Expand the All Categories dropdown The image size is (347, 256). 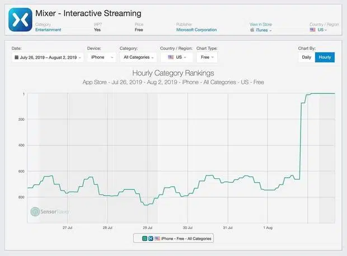point(138,57)
